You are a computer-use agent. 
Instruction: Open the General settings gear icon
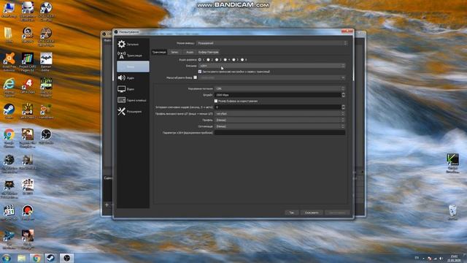tap(121, 44)
